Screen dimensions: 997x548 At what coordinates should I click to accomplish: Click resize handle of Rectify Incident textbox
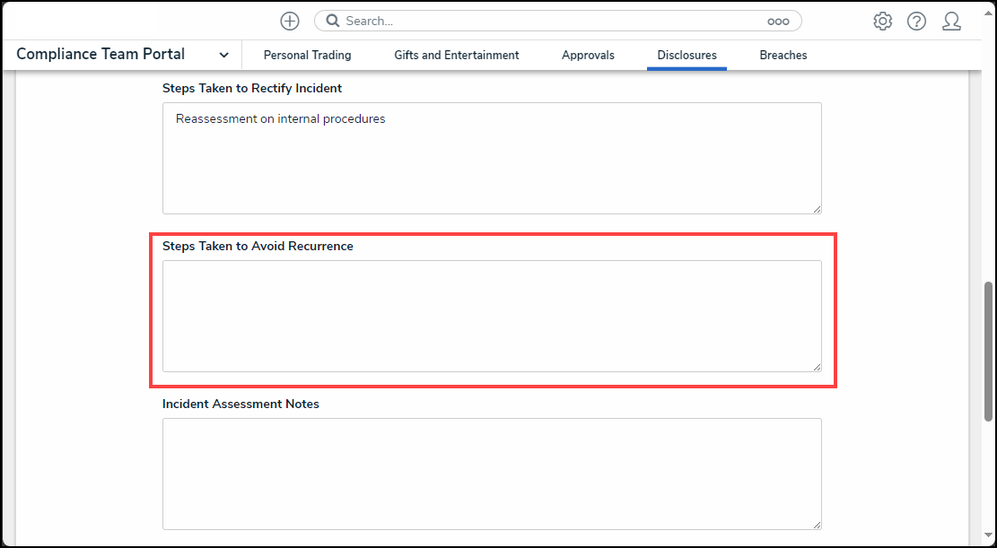click(817, 209)
